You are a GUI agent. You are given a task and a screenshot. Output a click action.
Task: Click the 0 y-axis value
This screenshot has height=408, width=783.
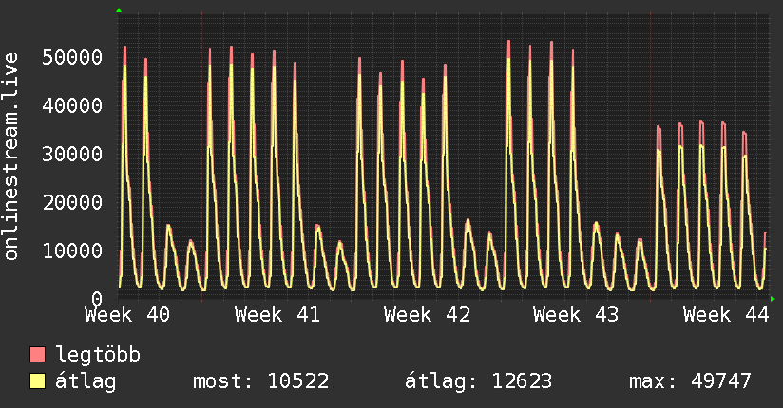pos(97,299)
